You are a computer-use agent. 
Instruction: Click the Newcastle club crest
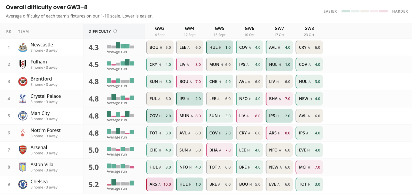point(23,47)
